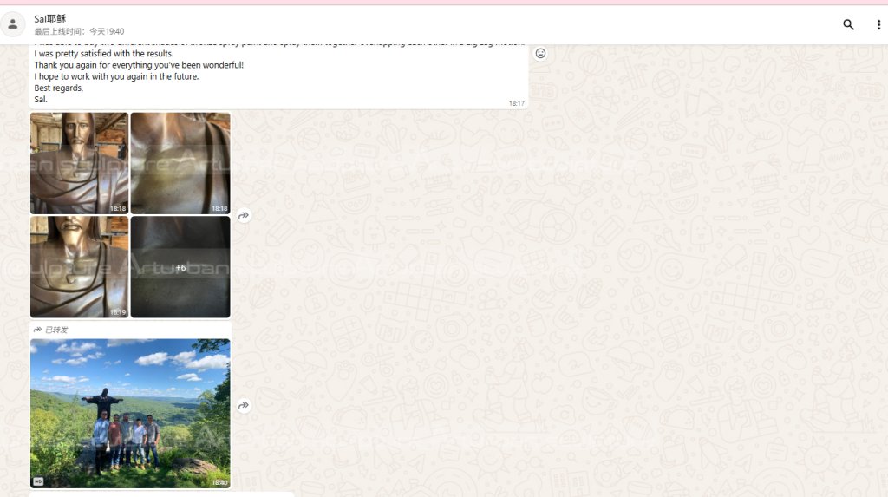Open the statue photo timestamped 18:19
The image size is (888, 497).
[x=79, y=266]
